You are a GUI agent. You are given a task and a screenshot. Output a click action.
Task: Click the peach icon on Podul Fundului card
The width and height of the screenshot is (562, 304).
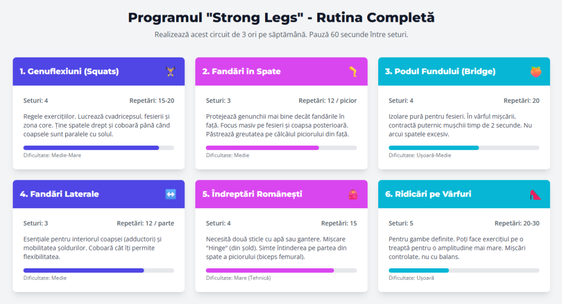(535, 72)
